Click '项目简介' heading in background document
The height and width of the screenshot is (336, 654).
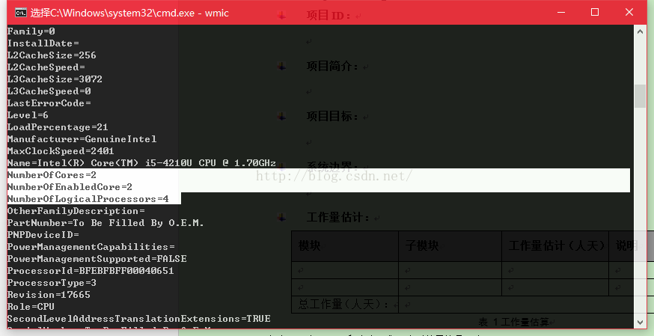point(332,66)
